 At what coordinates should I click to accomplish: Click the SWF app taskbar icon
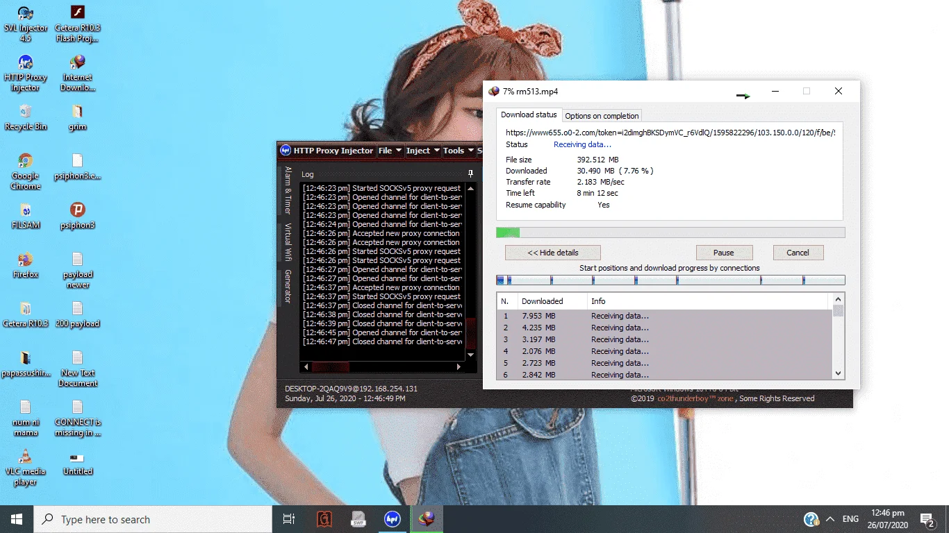(358, 519)
